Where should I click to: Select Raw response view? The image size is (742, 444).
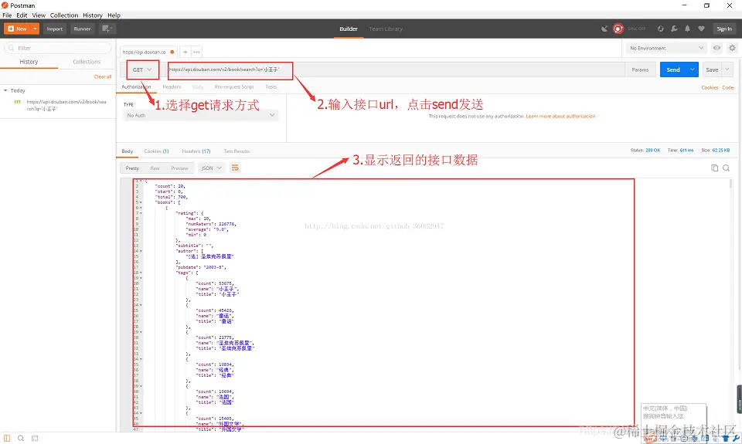pyautogui.click(x=155, y=168)
